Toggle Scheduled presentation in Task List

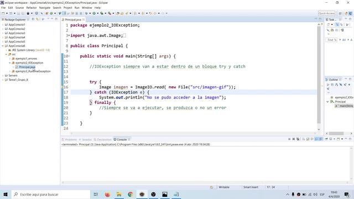coord(341,24)
